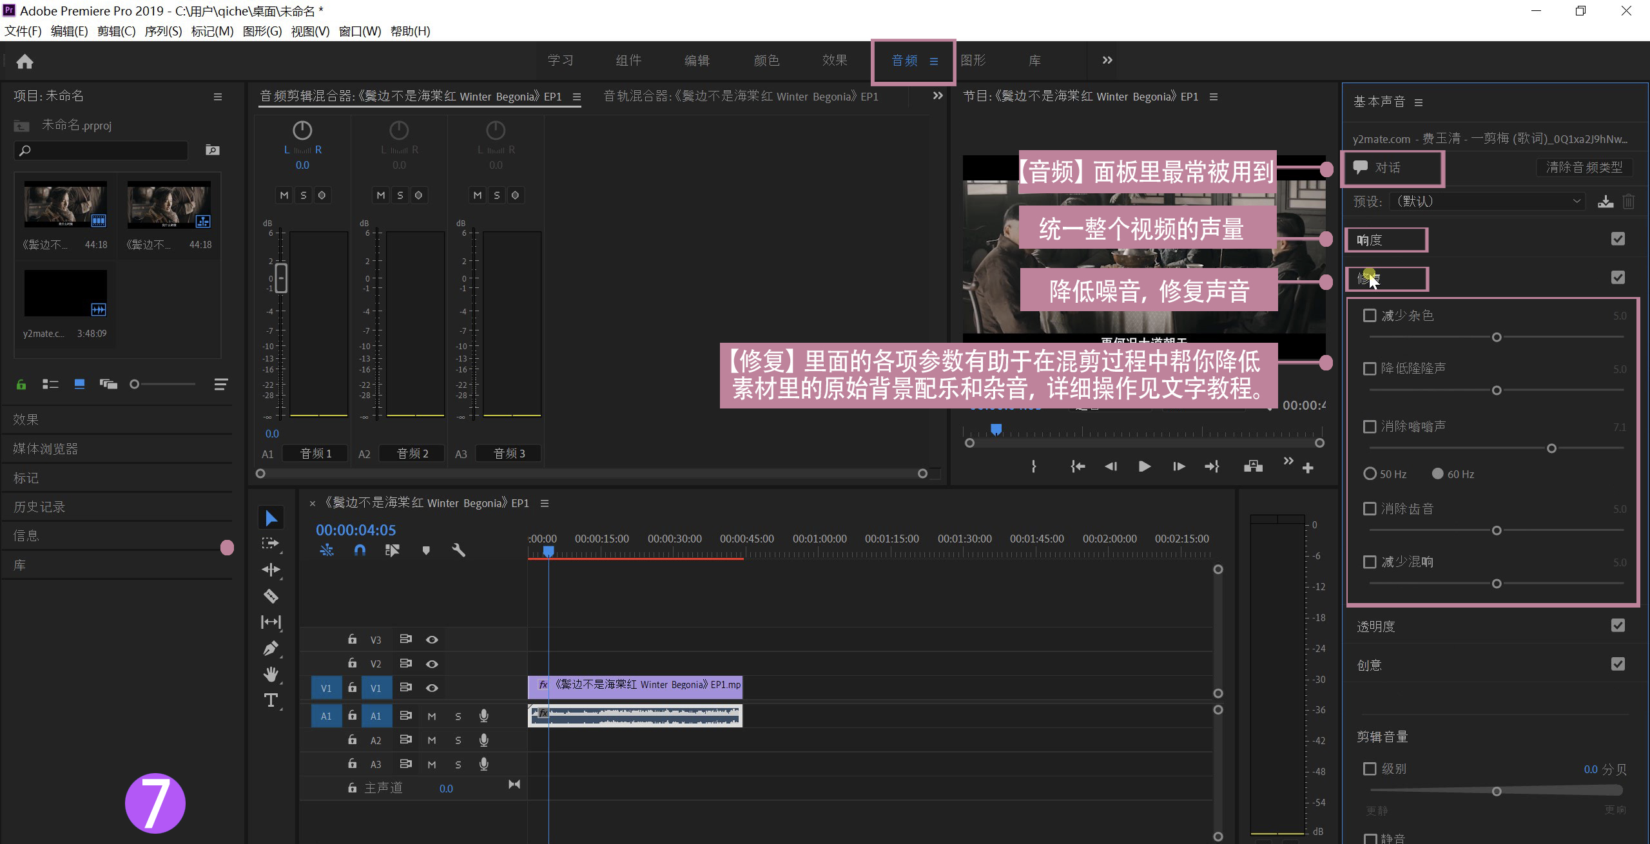Step forward one frame in program monitor
The width and height of the screenshot is (1650, 844).
1179,466
